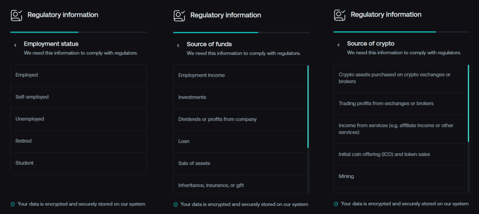
Task: Click encrypted data notice under Employment status
Action: click(81, 204)
